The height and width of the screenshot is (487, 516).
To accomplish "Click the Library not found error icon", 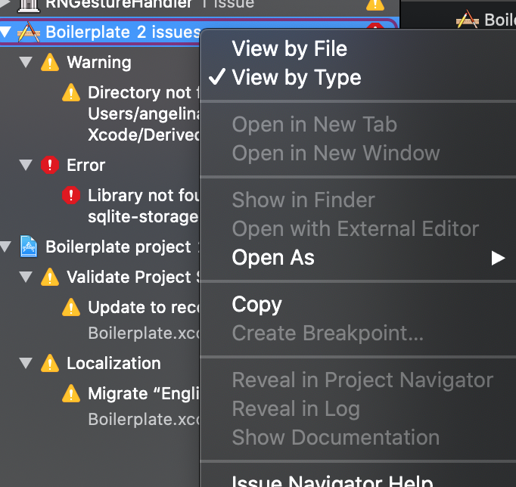I will click(x=71, y=196).
